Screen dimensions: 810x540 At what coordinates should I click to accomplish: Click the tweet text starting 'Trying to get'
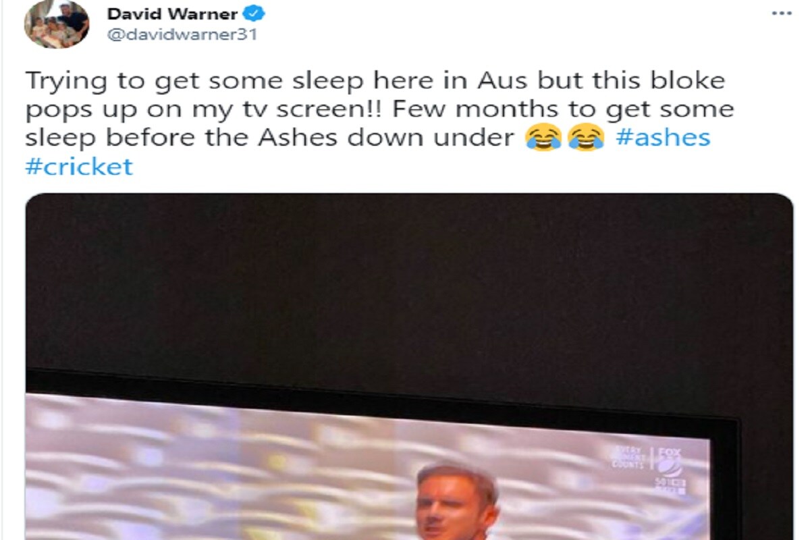(x=379, y=124)
